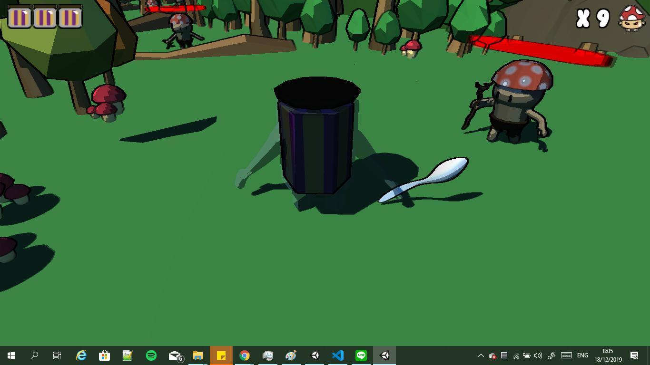Expand the hidden system tray icons chevron
650x365 pixels.
[481, 355]
